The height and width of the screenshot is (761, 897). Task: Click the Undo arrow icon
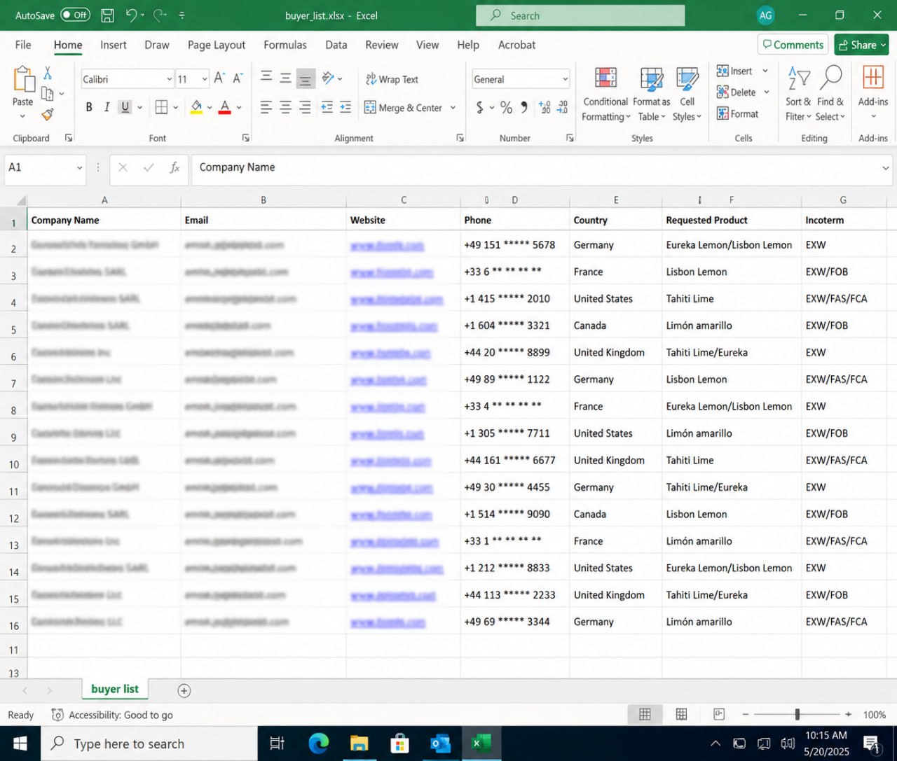[131, 15]
